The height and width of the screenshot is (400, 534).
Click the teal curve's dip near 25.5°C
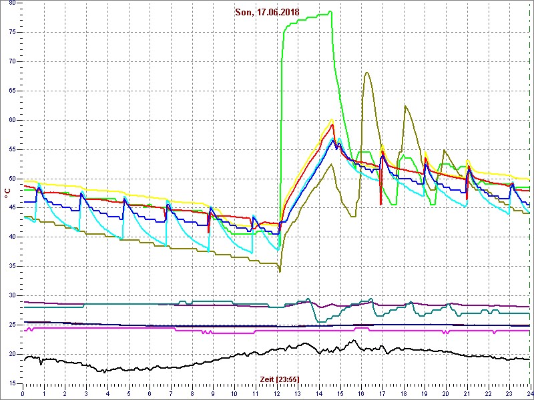320,321
